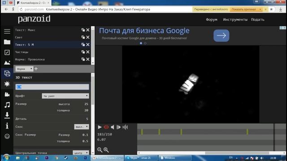Click the first yellow keyframe marker

pos(142,132)
